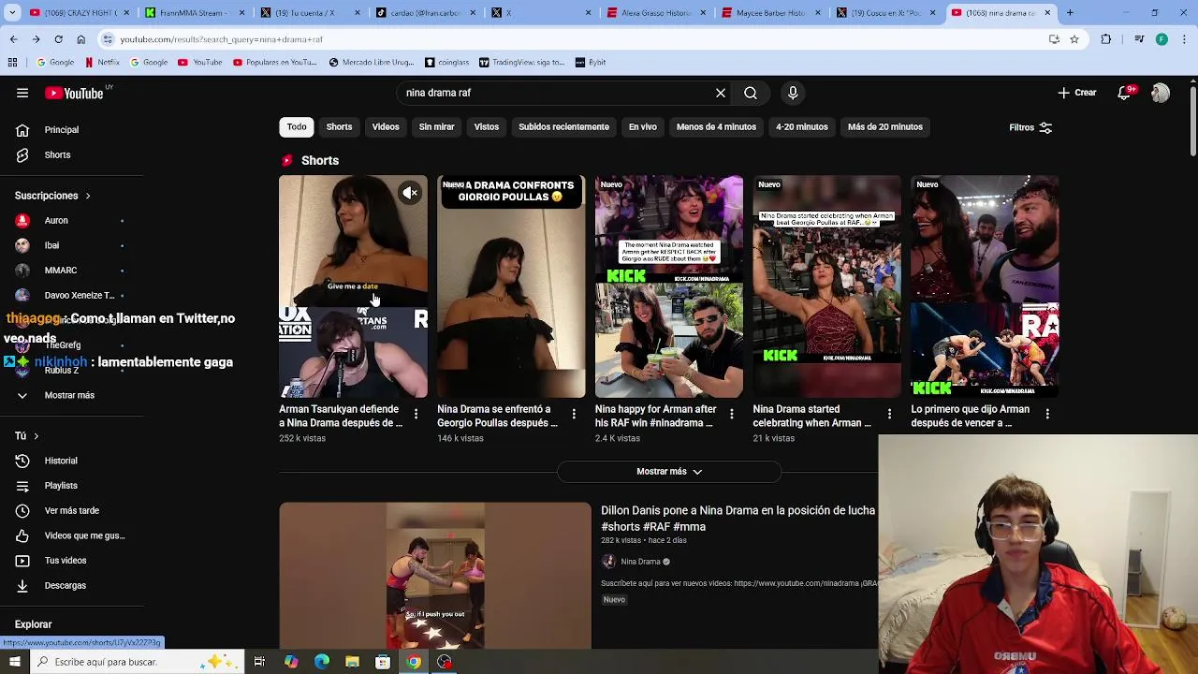Clear the search text with the X icon
Screen dimensions: 1198x674
pyautogui.click(x=721, y=93)
